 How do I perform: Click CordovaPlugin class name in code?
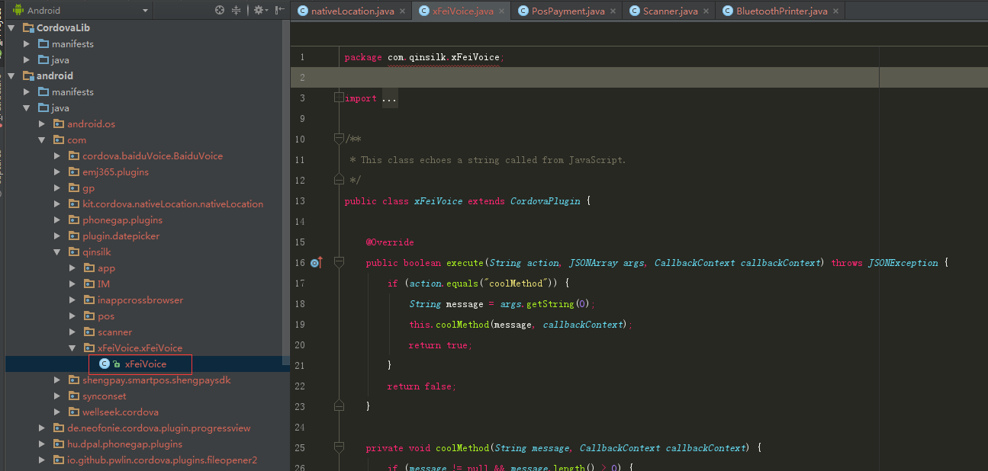pyautogui.click(x=545, y=201)
